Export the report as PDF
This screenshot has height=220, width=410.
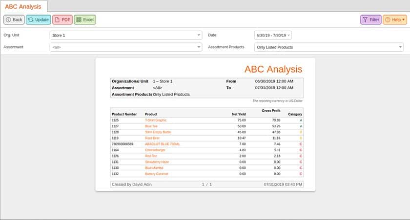tap(62, 20)
